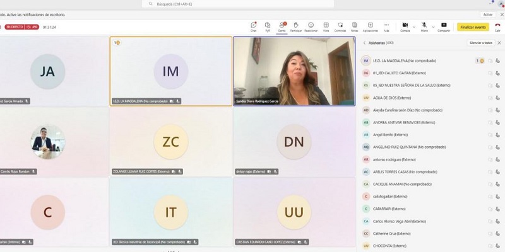Expand the camera options dropdown arrow
The width and height of the screenshot is (505, 252).
tap(412, 26)
